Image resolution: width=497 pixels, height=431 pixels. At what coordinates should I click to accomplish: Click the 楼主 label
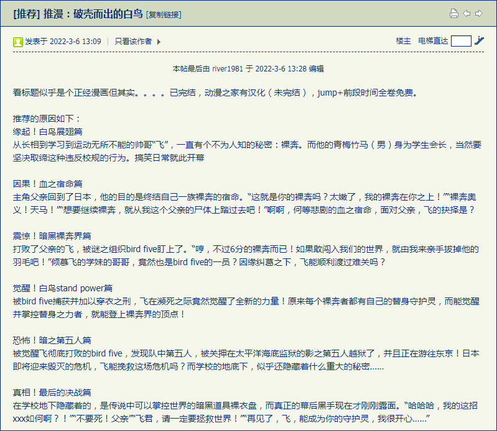tap(404, 41)
